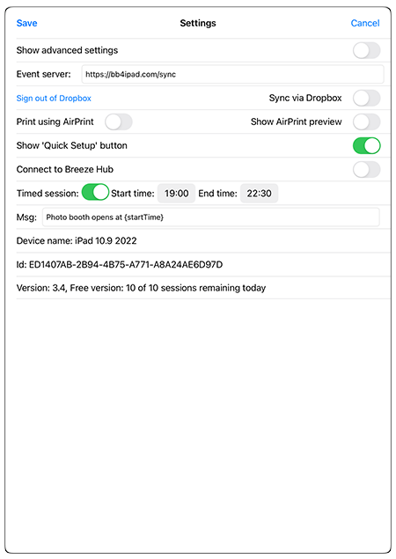Tap the device Id row
This screenshot has width=396, height=559.
point(203,264)
